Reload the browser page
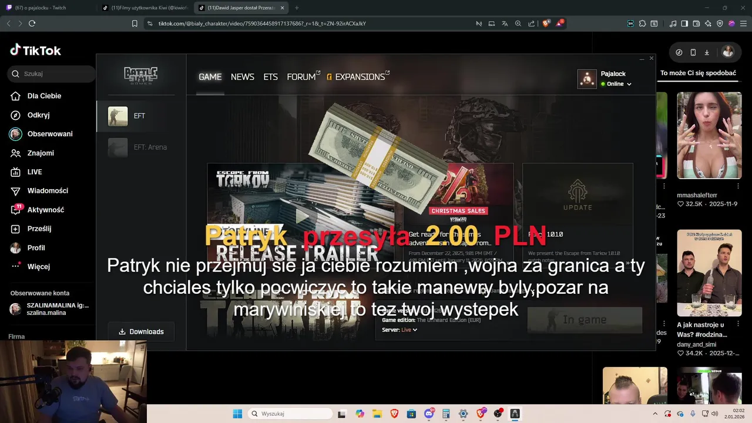This screenshot has width=752, height=423. click(32, 23)
